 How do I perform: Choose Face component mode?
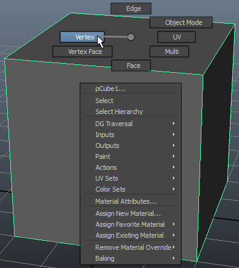point(131,65)
